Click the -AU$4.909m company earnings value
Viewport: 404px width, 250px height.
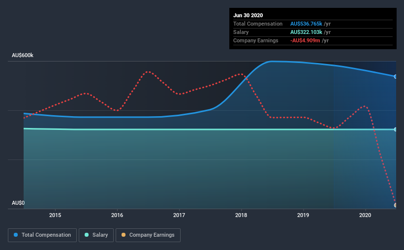pyautogui.click(x=305, y=40)
